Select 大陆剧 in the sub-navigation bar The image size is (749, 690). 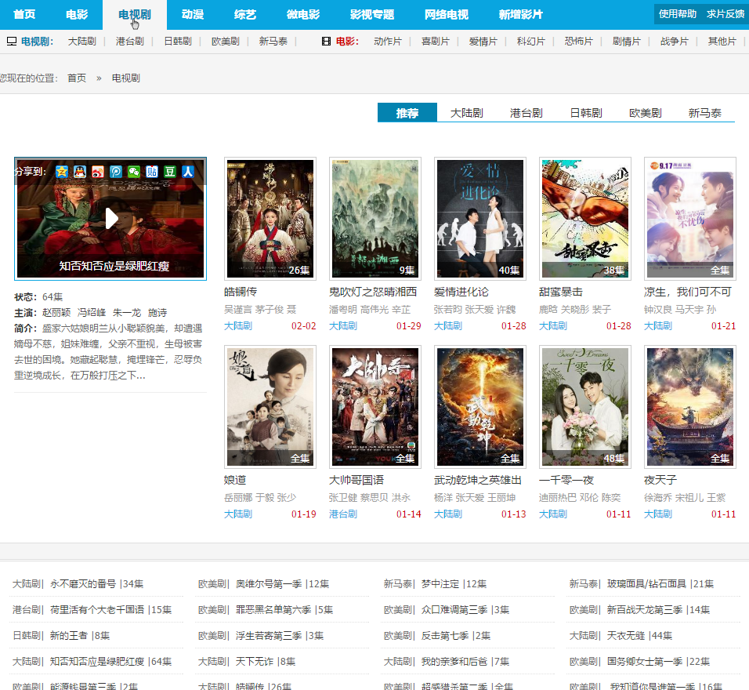tap(82, 42)
